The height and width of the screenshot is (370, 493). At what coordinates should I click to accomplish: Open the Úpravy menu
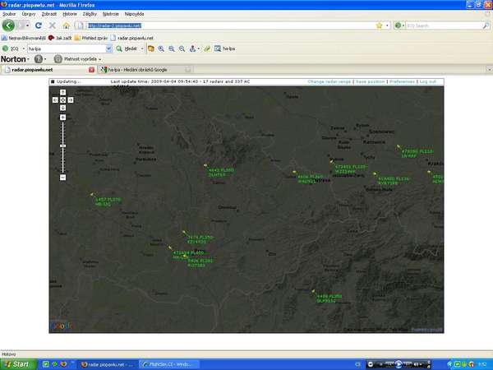(29, 14)
